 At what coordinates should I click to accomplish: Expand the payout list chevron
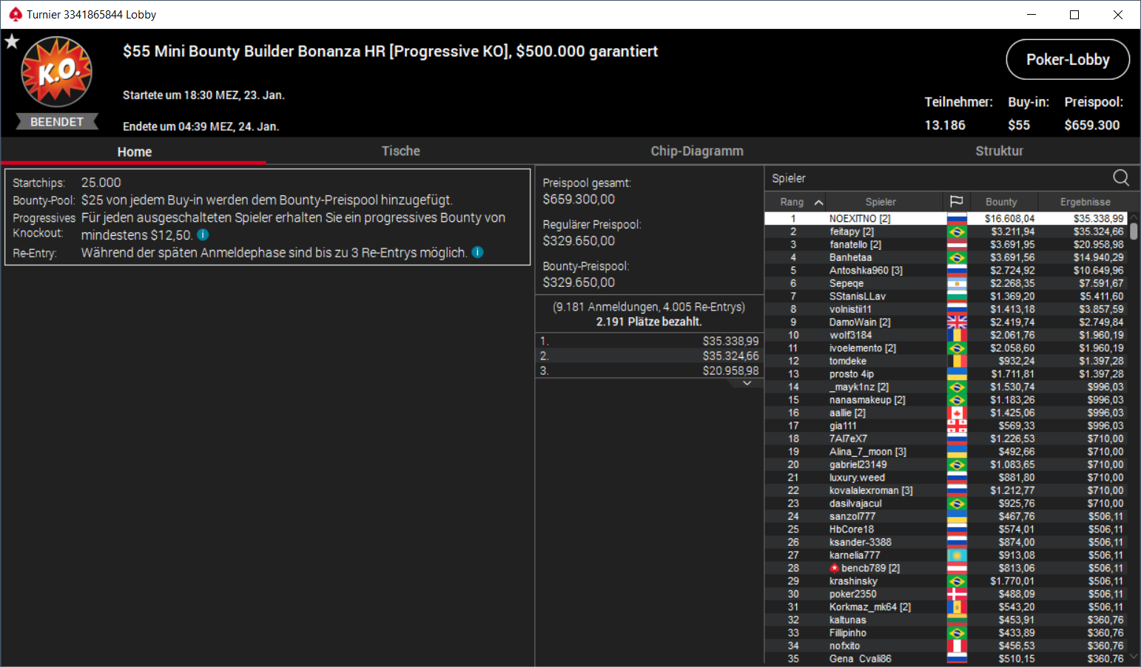[x=747, y=383]
